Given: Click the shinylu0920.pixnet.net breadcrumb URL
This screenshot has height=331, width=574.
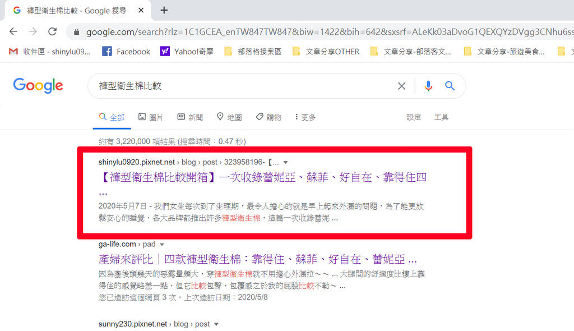Looking at the screenshot, I should [x=188, y=162].
